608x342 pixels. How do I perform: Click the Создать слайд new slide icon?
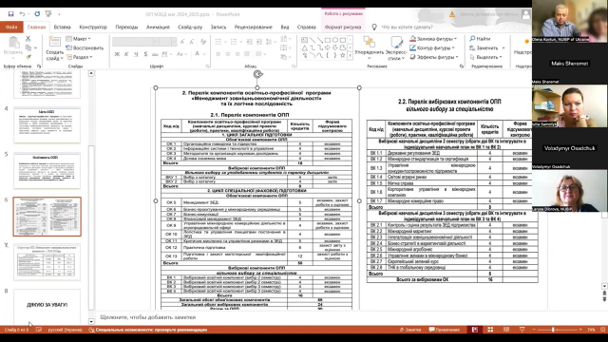tap(55, 42)
